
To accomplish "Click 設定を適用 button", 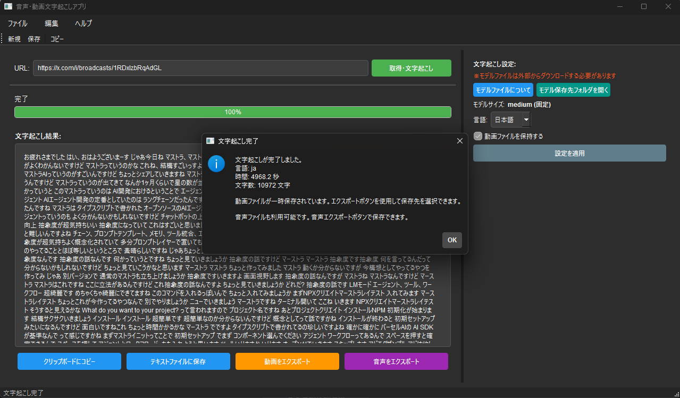I will point(569,153).
